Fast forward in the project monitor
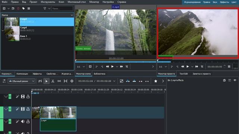 click(197, 67)
